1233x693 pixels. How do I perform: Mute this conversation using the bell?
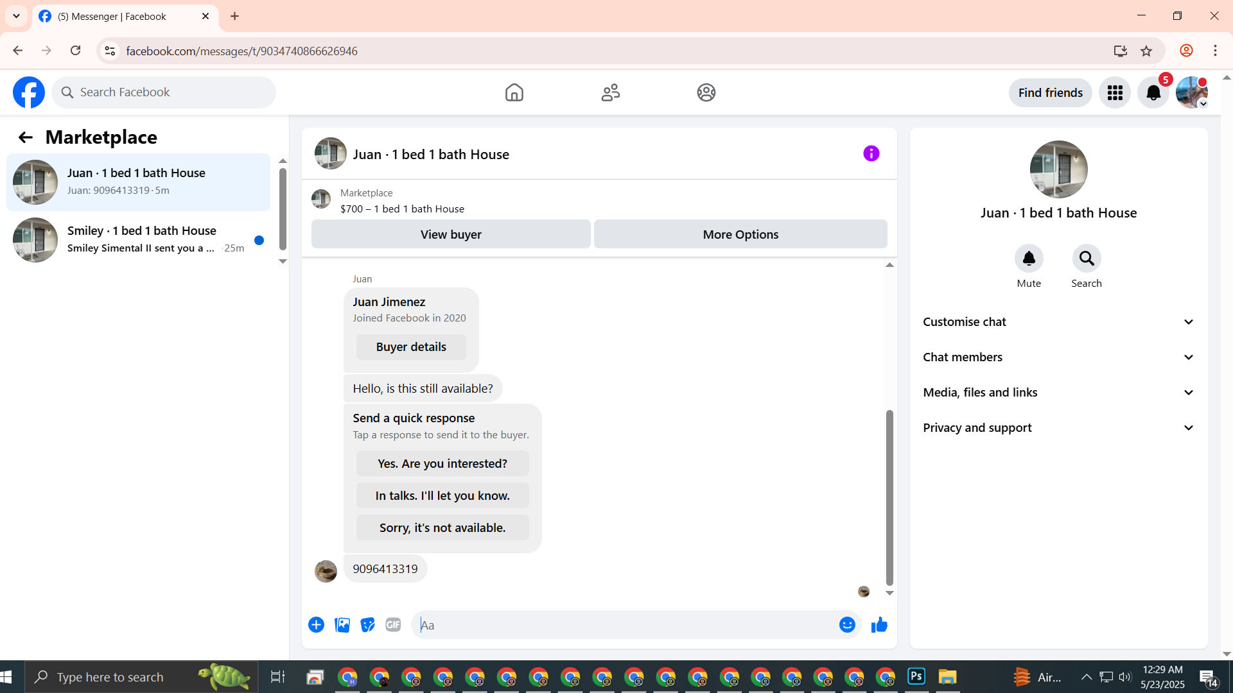point(1029,259)
